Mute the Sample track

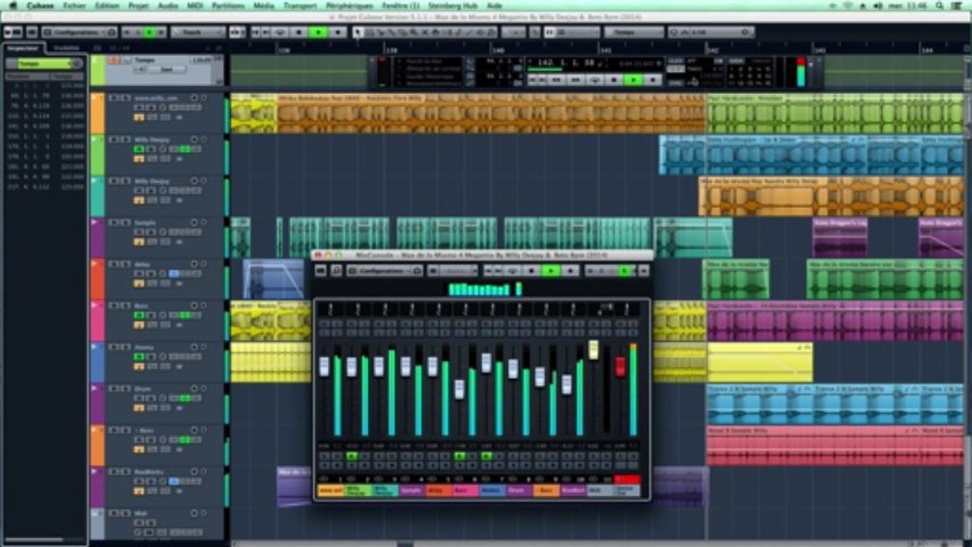tap(114, 223)
